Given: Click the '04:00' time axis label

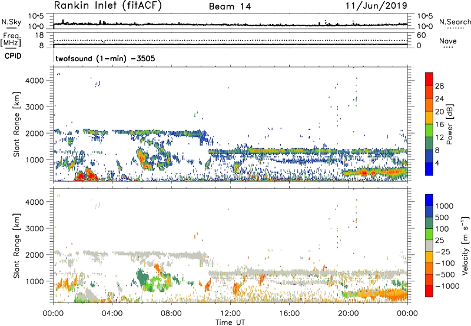Looking at the screenshot, I should pyautogui.click(x=112, y=314).
